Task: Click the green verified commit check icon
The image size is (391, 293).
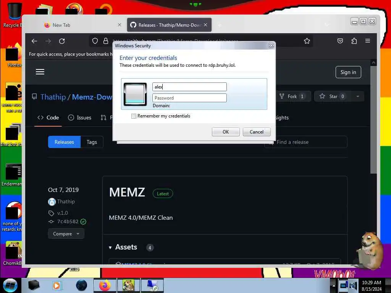Action: (83, 222)
